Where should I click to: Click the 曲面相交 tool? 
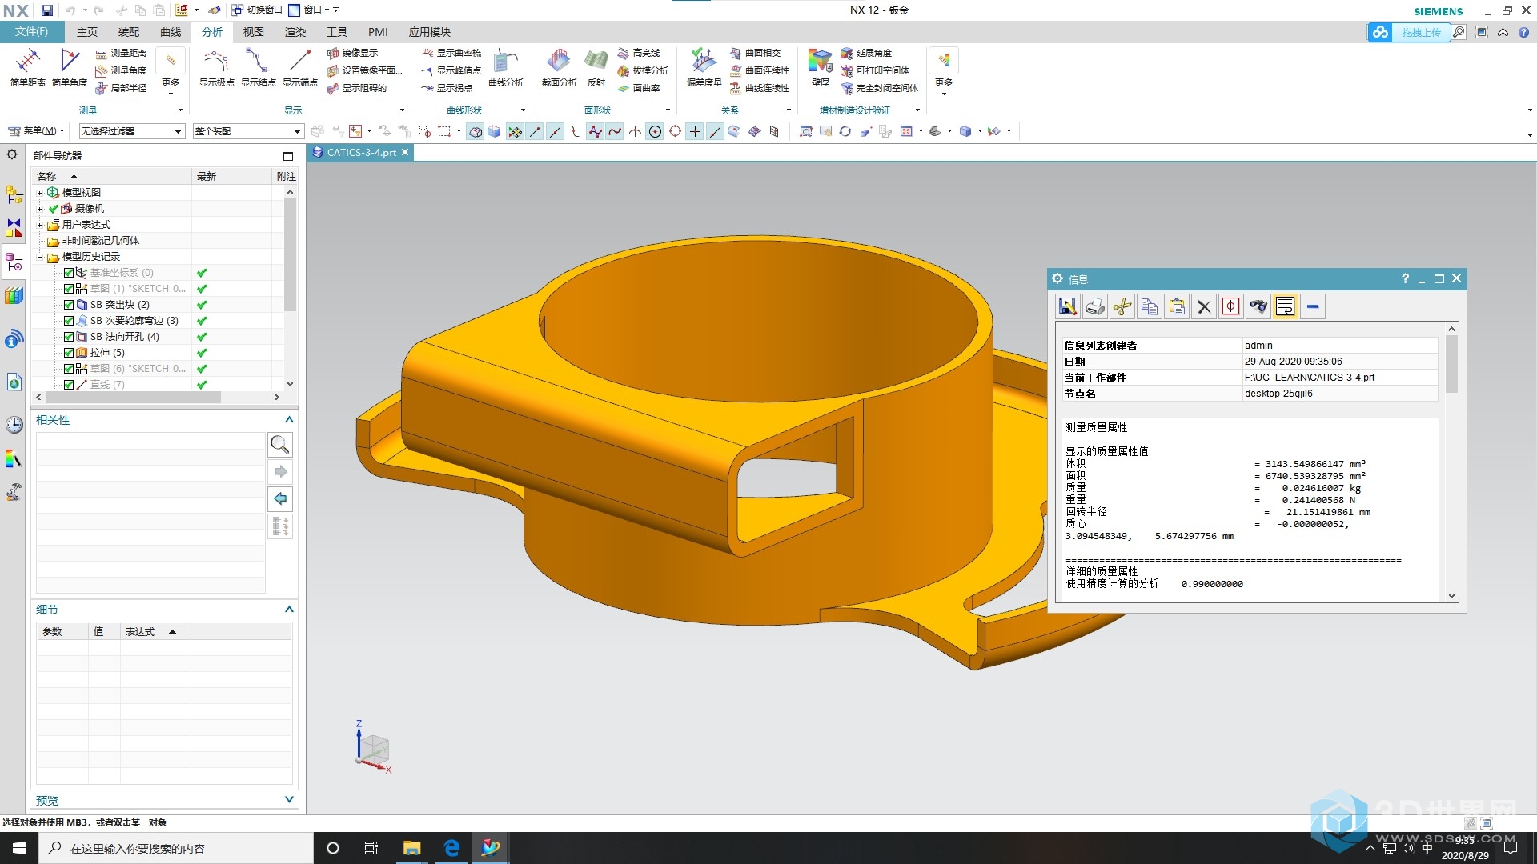click(755, 53)
